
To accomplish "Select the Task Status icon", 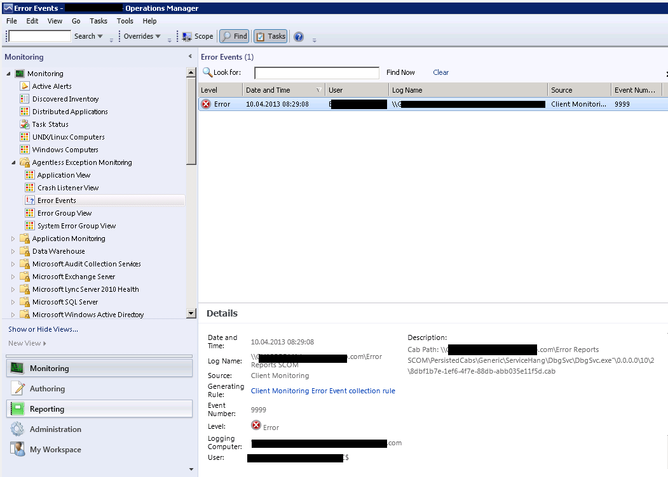I will [x=25, y=124].
